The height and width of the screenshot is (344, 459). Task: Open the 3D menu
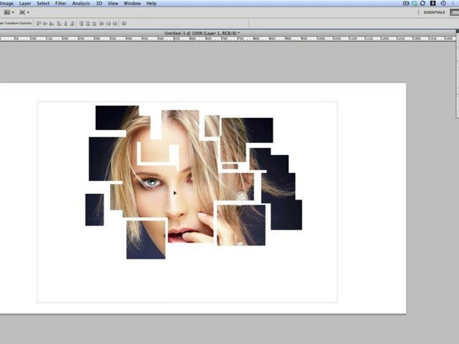tap(99, 3)
